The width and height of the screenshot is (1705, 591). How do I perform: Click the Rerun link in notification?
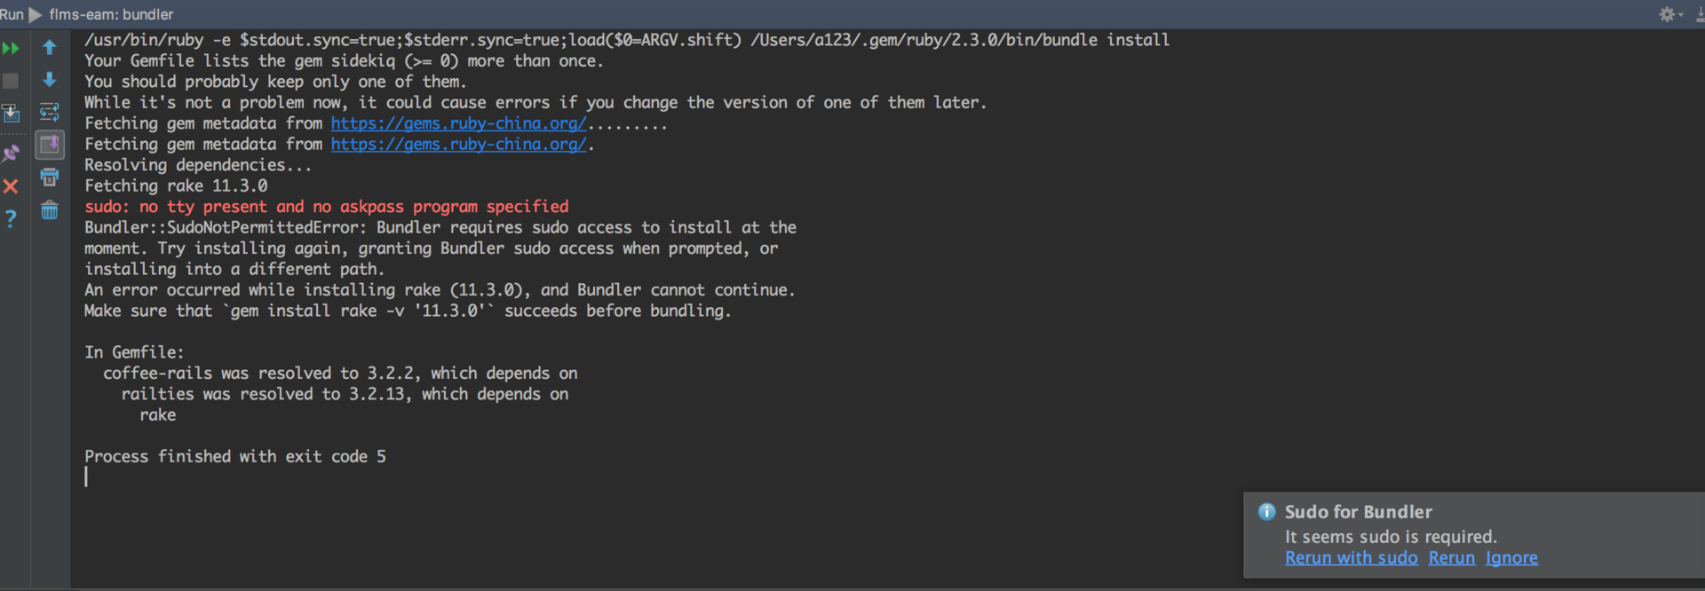tap(1451, 558)
